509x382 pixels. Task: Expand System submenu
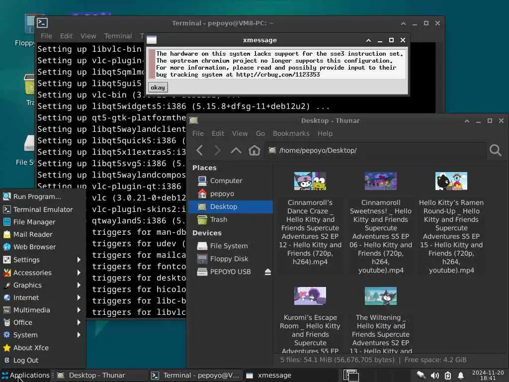(x=43, y=335)
